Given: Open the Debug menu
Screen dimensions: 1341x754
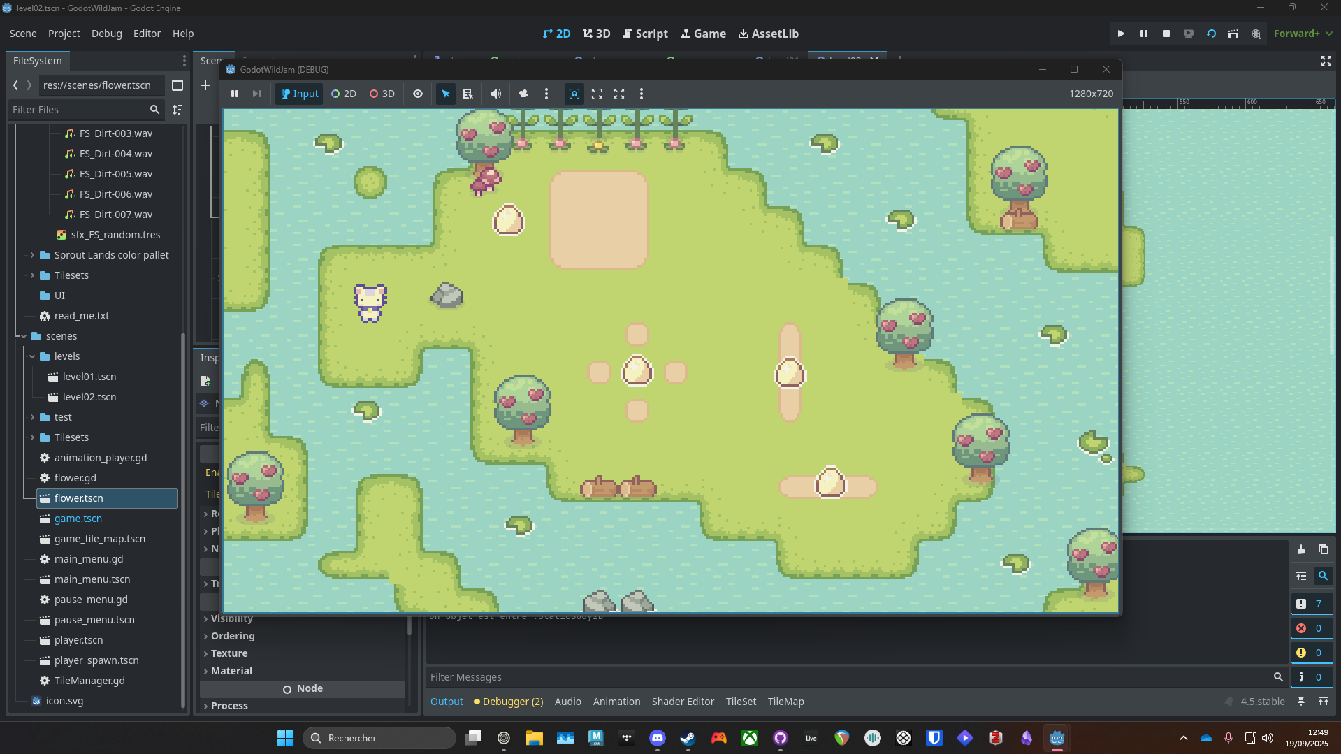Looking at the screenshot, I should (106, 34).
